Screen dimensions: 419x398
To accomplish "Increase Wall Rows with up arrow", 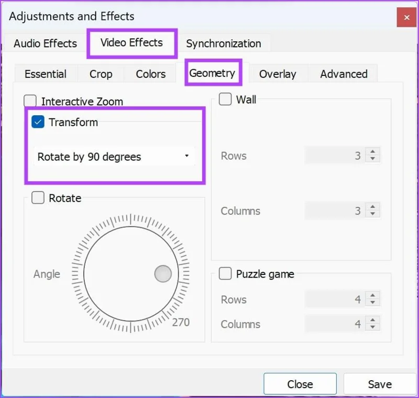I will tap(373, 151).
